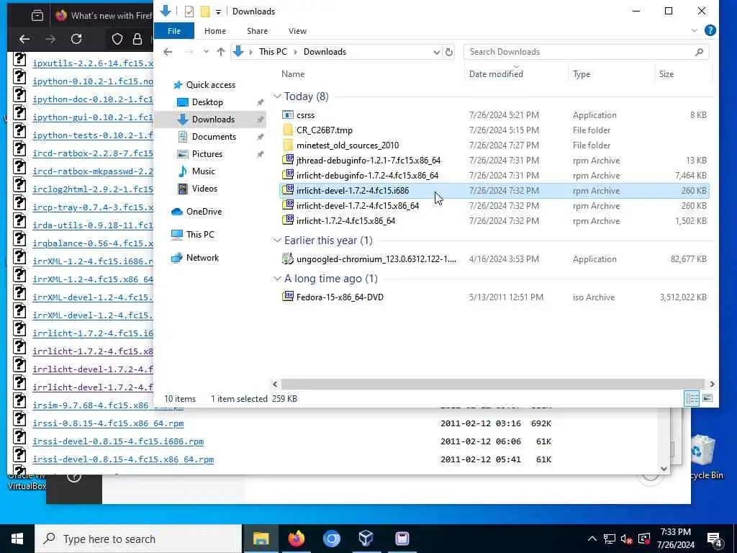737x553 pixels.
Task: Click the Type here to search box
Action: 138,539
